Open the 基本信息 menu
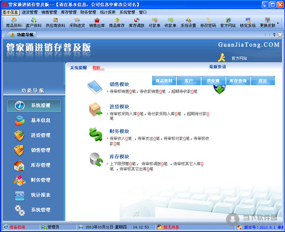Viewport: 285px width, 232px height. click(10, 12)
